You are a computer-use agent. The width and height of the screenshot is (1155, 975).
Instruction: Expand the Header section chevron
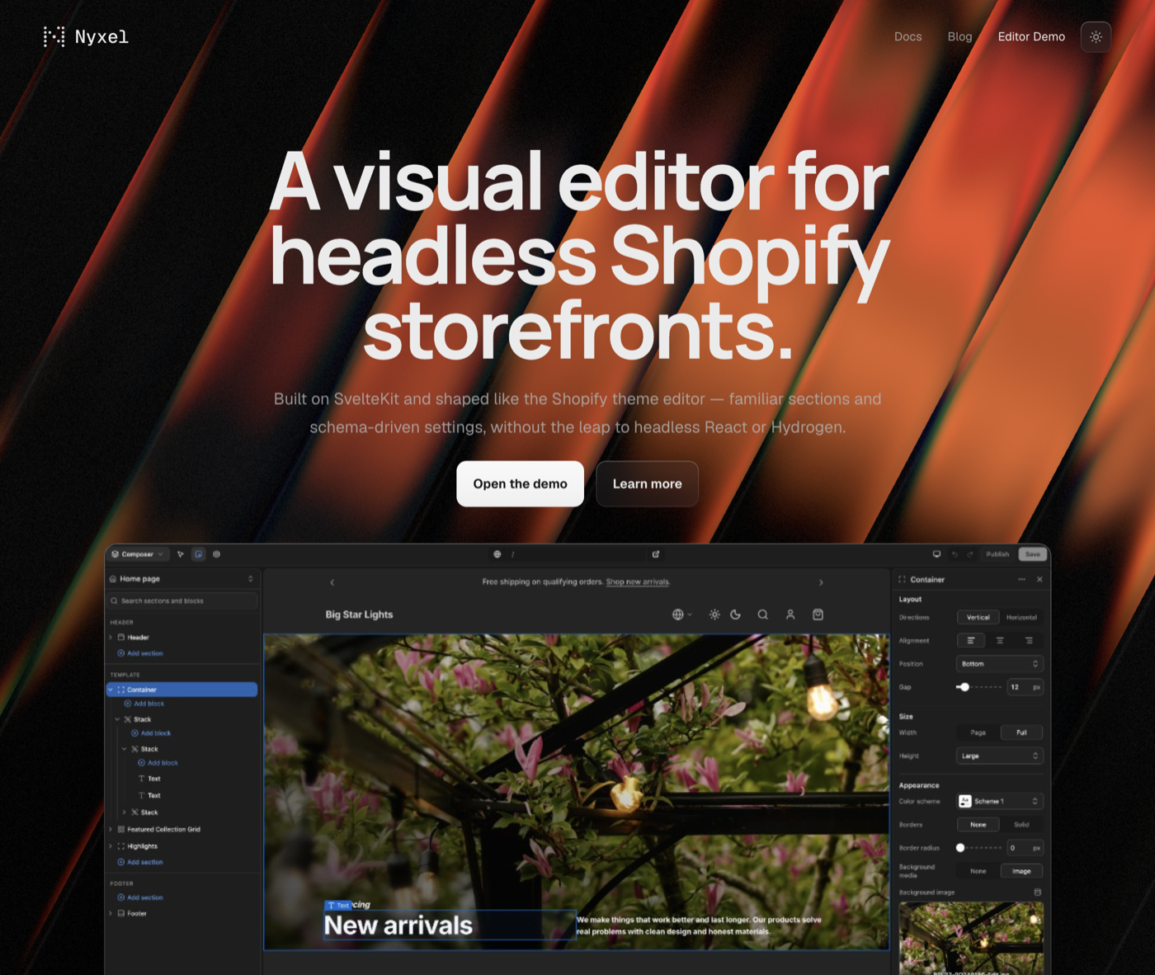111,638
